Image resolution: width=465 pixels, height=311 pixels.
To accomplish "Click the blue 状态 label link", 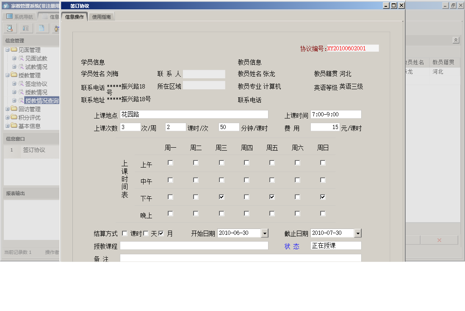I will pos(292,246).
